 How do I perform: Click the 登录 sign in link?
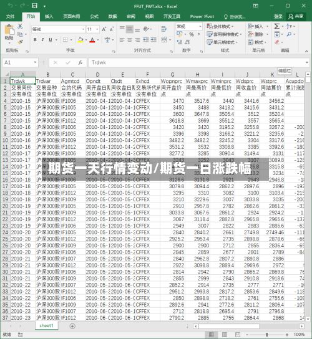278,16
